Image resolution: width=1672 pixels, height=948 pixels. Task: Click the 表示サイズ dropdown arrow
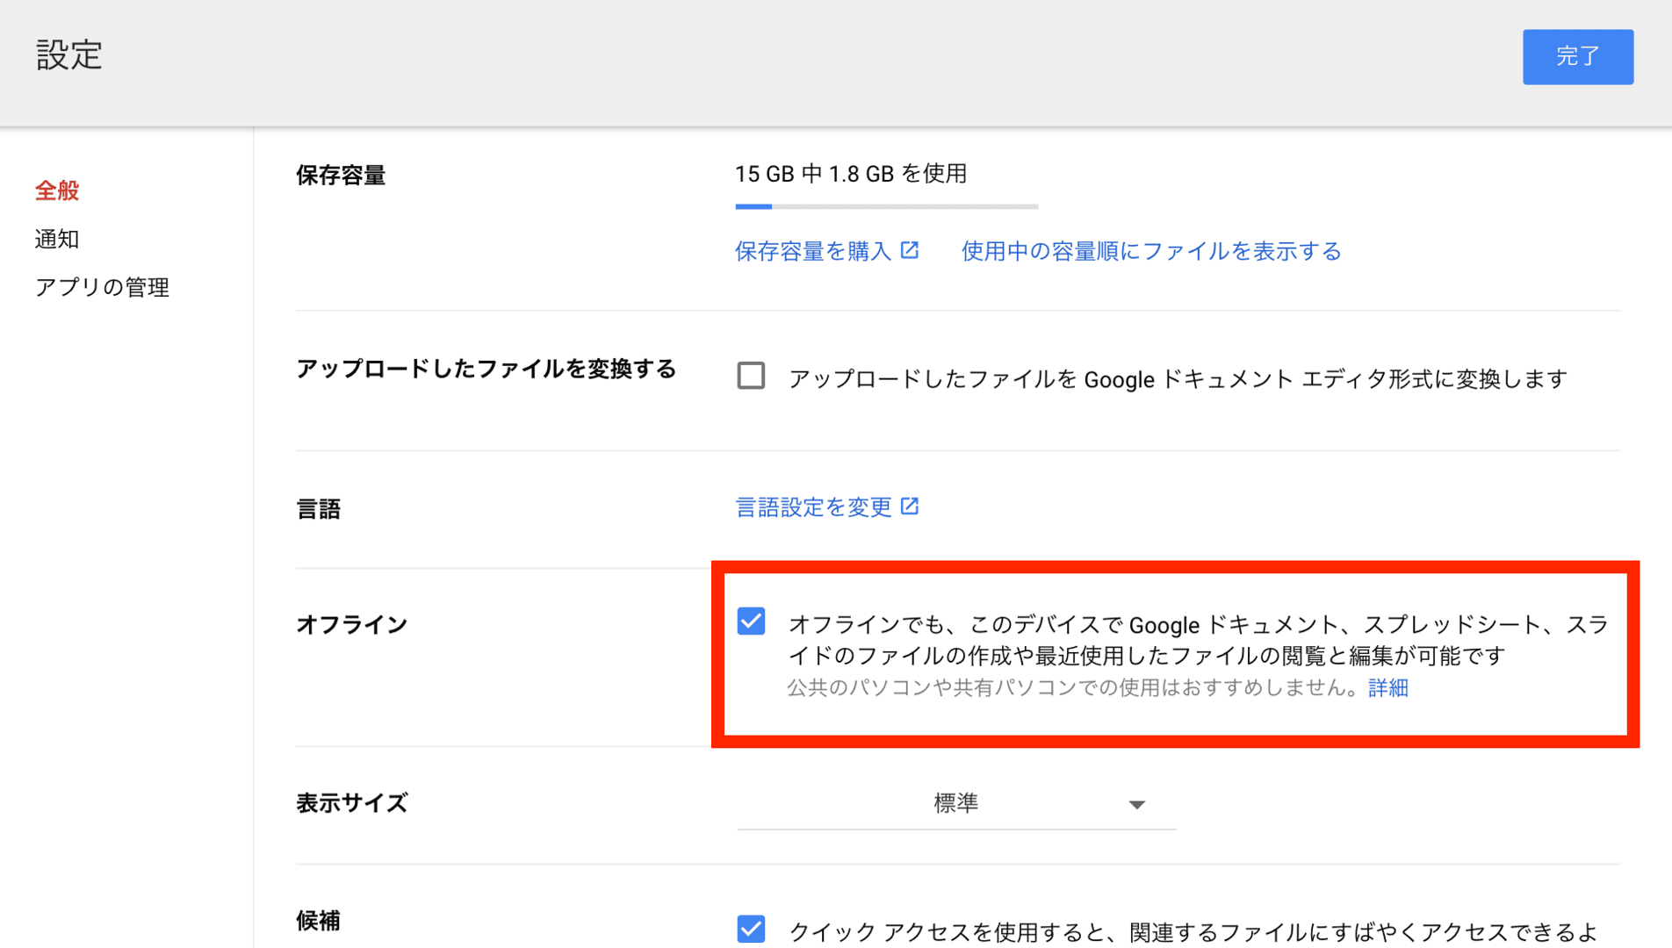tap(1136, 805)
